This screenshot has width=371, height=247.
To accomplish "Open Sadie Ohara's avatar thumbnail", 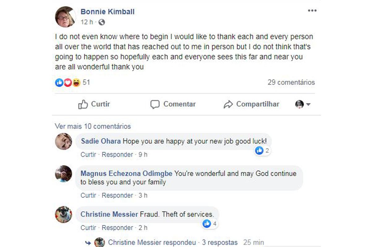I will [64, 141].
